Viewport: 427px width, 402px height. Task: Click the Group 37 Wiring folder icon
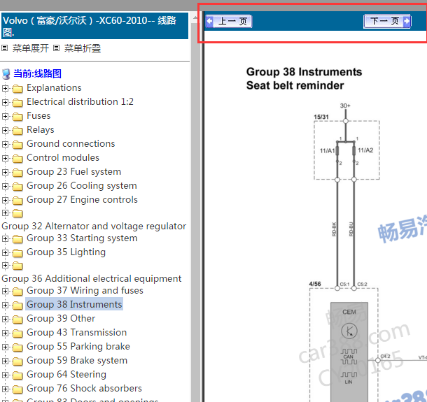[17, 292]
